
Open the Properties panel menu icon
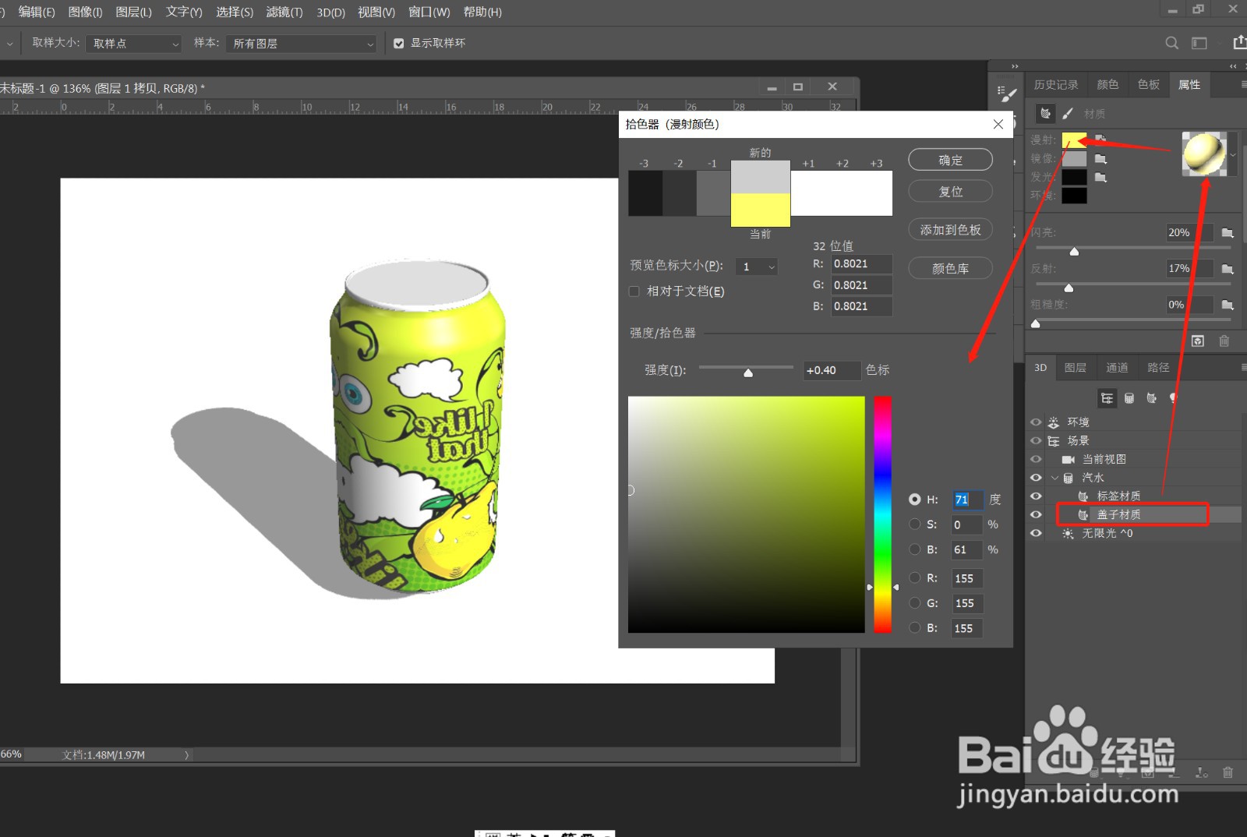click(1243, 84)
